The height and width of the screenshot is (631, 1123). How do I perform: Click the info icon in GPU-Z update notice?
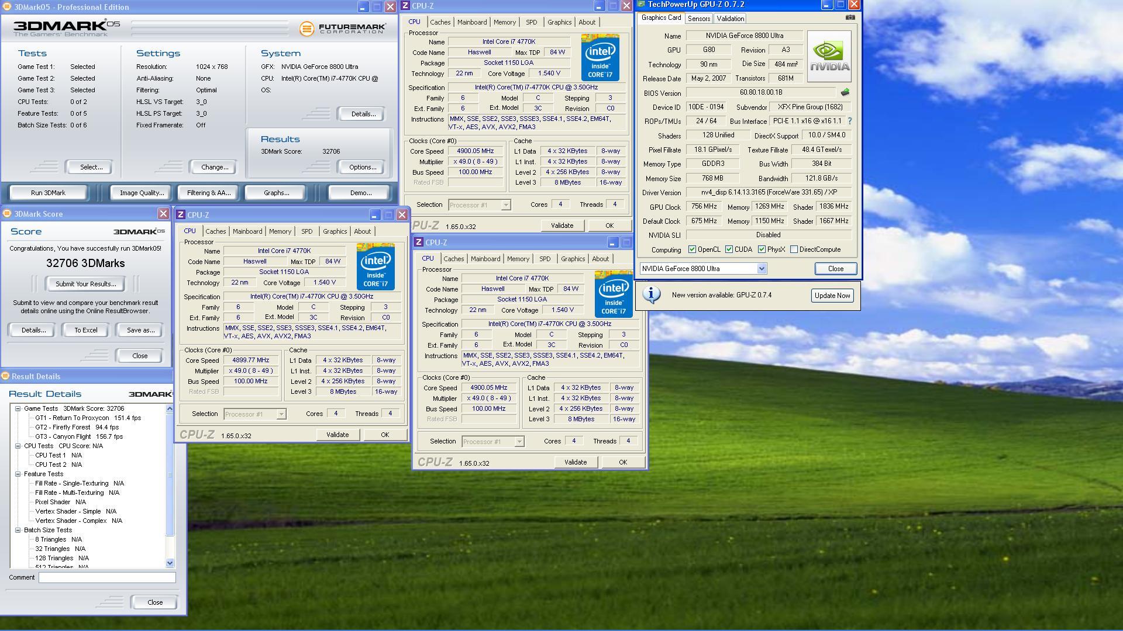tap(651, 294)
